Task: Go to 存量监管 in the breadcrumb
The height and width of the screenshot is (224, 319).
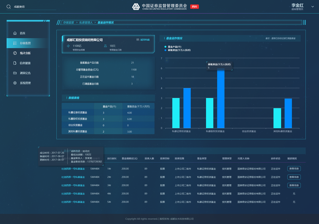Action: pos(68,22)
